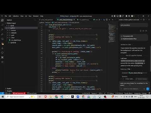151x113 pixels.
Task: Expand the pgsql folder
Action: click(12, 25)
